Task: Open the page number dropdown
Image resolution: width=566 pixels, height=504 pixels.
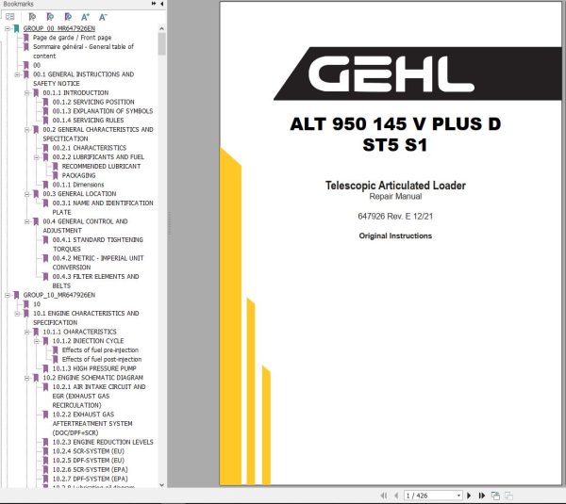Action: [x=458, y=496]
